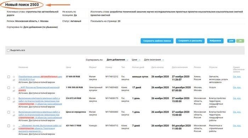Click the '7 дней' days cell
The image size is (248, 138).
(136, 126)
